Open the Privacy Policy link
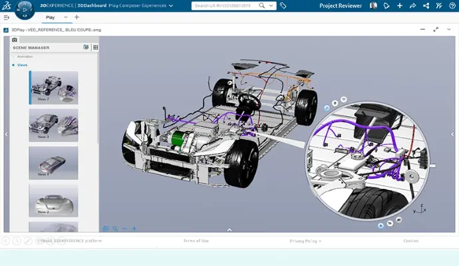This screenshot has width=459, height=266. pos(305,241)
